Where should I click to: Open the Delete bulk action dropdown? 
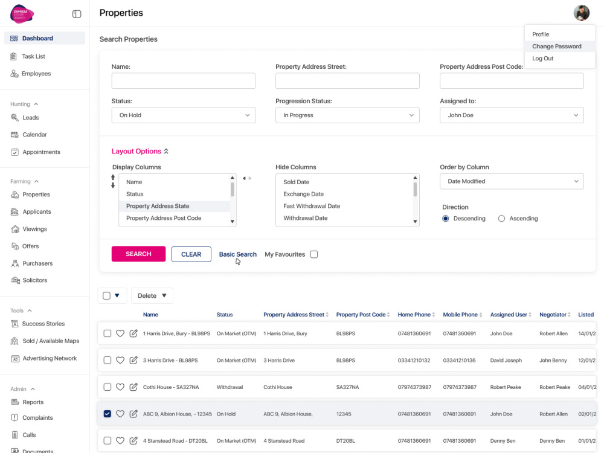coord(152,296)
